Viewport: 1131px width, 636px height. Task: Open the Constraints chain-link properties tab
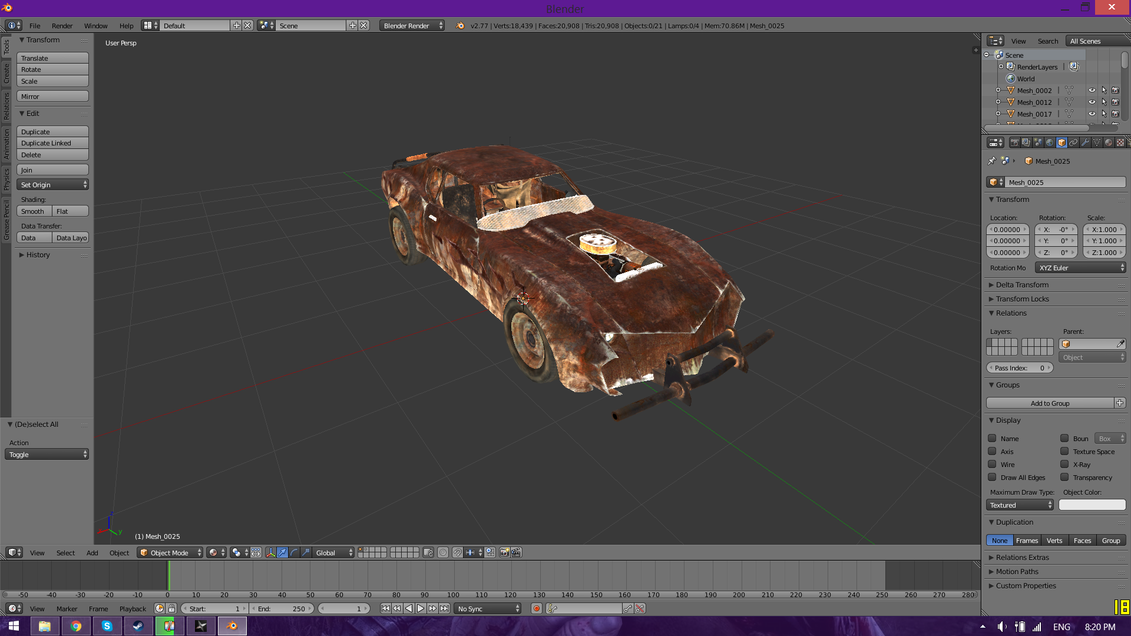tap(1073, 143)
